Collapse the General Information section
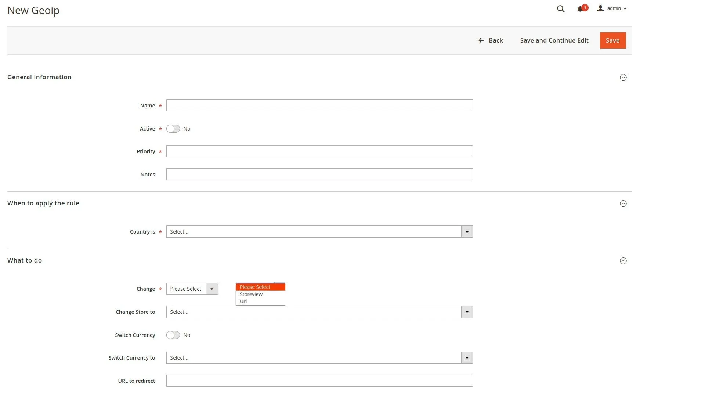The width and height of the screenshot is (705, 396). point(623,77)
